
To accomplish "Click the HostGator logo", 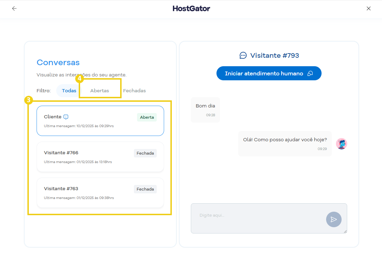I will point(191,8).
